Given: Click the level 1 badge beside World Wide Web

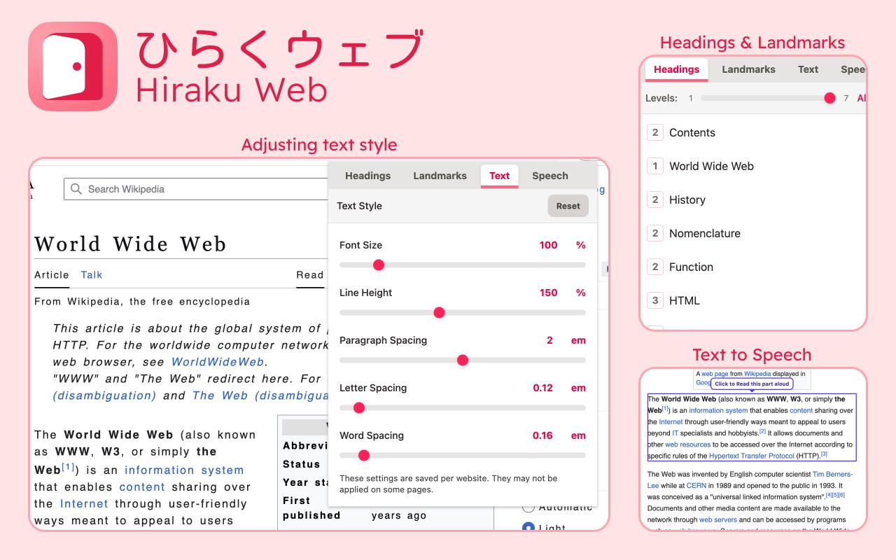Looking at the screenshot, I should click(x=655, y=166).
